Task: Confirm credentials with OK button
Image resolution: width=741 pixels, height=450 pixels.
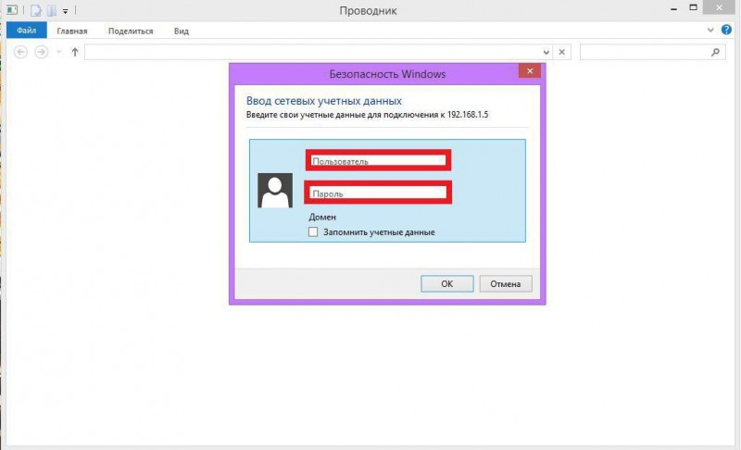Action: tap(447, 283)
